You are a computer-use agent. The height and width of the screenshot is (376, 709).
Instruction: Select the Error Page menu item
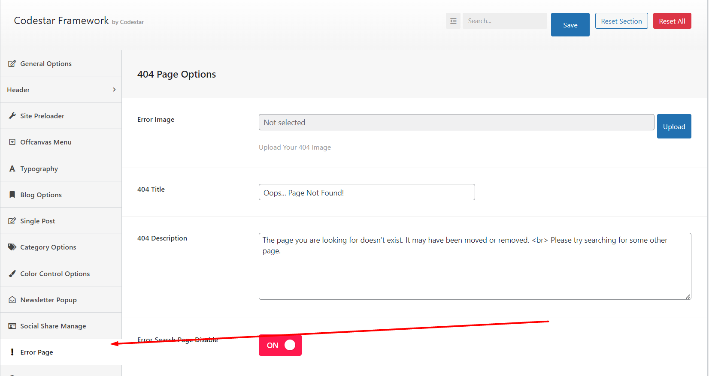(x=36, y=352)
